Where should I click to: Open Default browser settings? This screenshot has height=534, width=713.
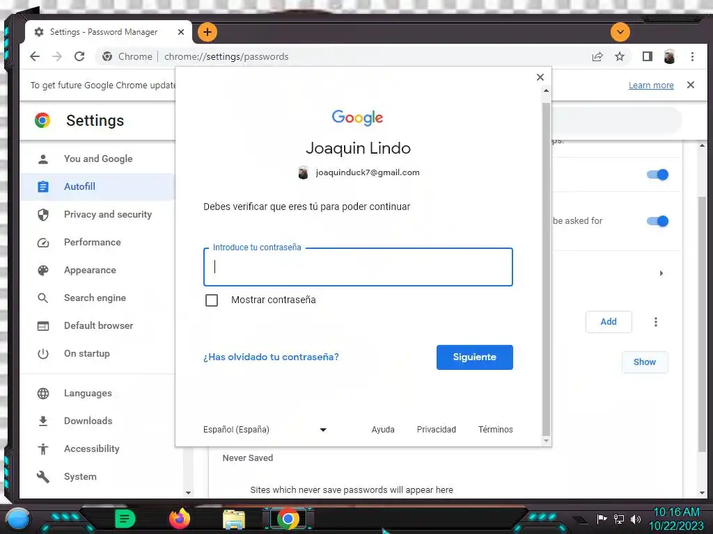[97, 325]
